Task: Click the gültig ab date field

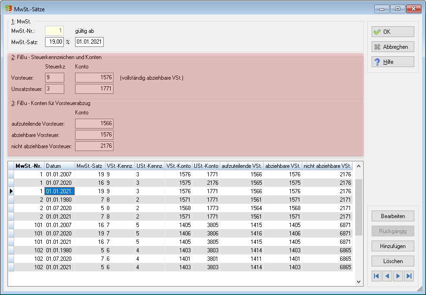Action: 89,42
